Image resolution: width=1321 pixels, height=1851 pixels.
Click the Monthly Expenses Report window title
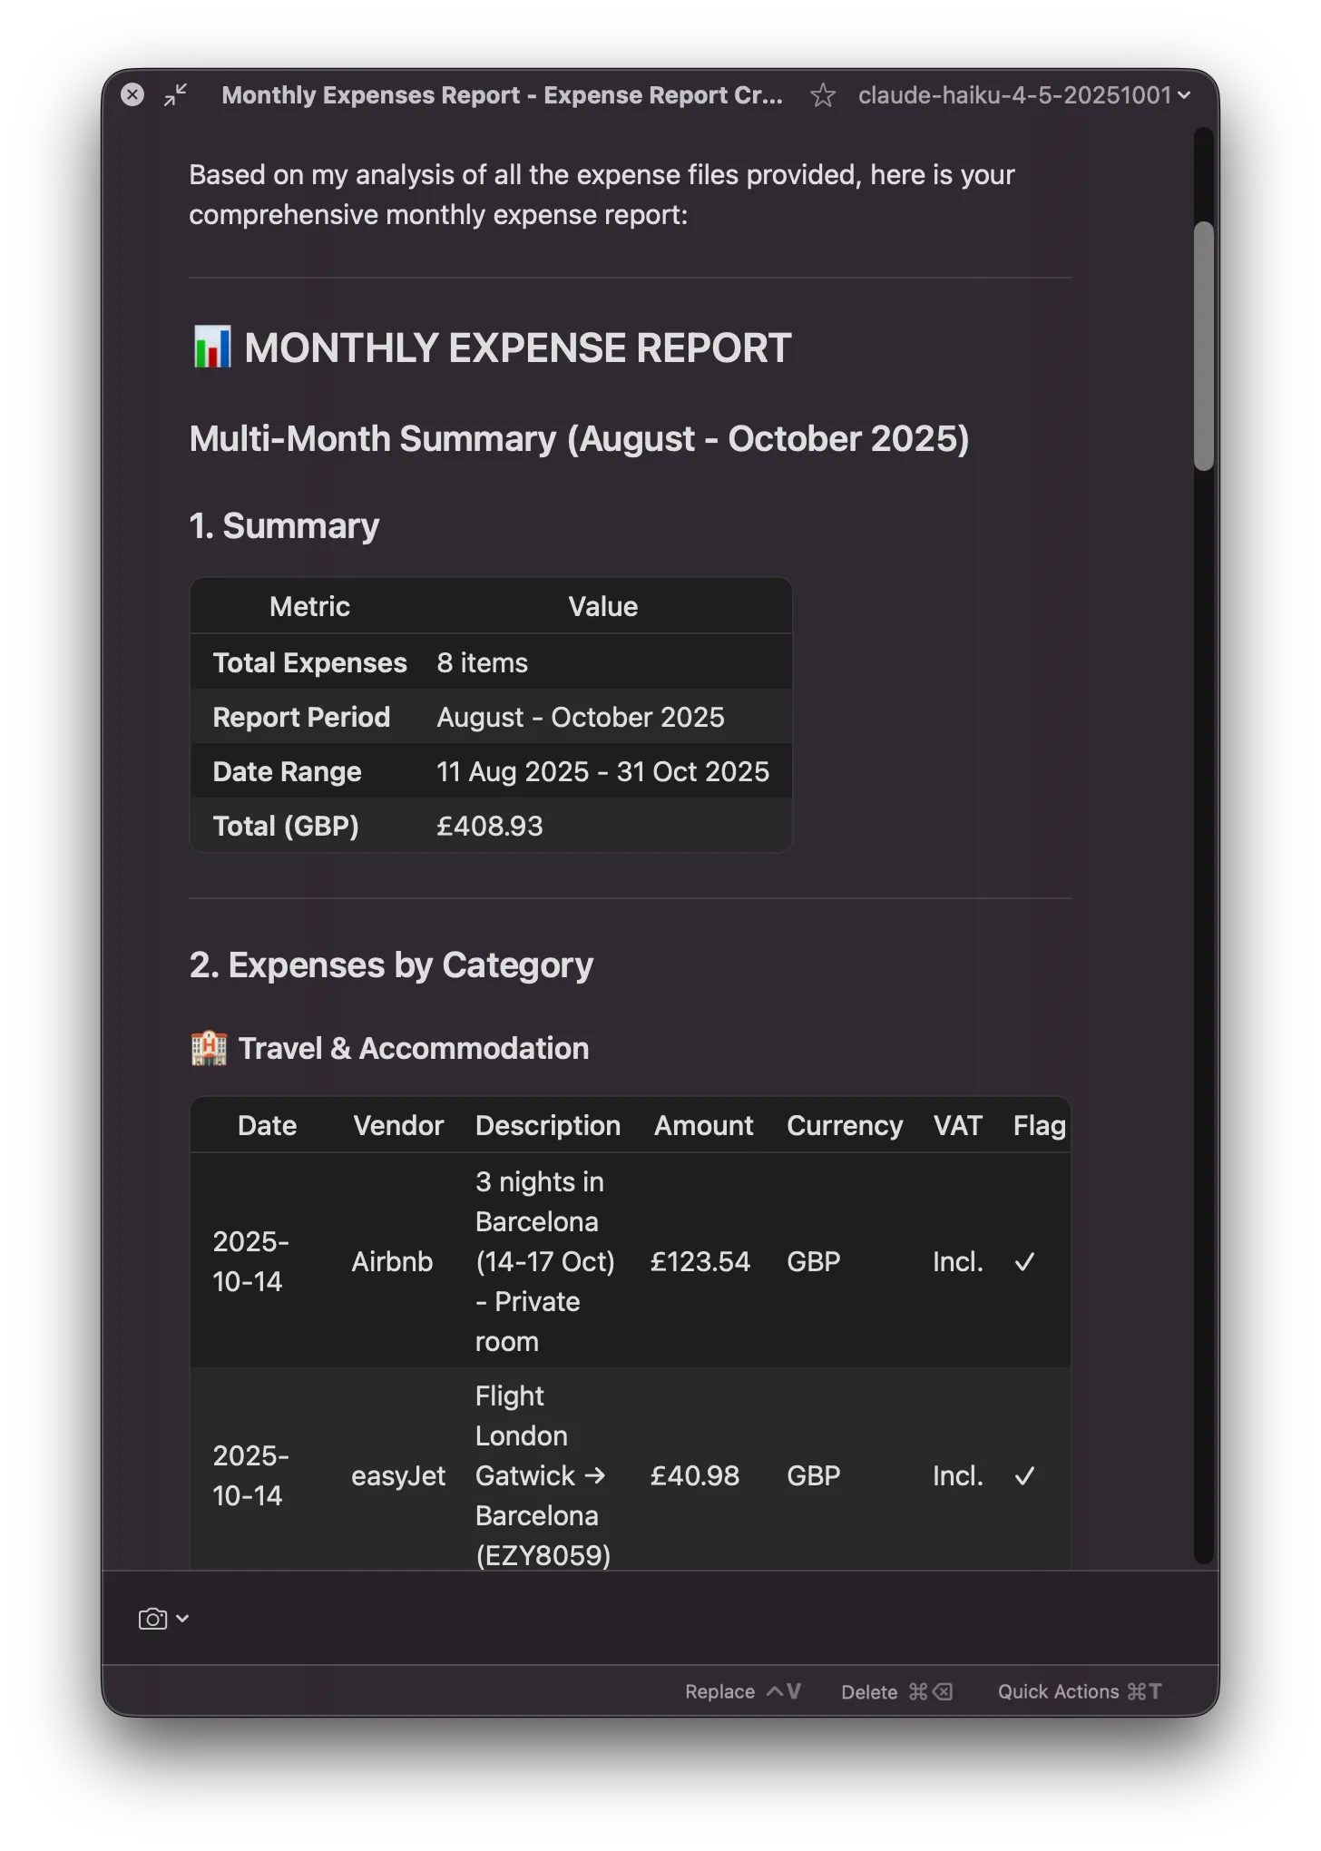pos(502,95)
